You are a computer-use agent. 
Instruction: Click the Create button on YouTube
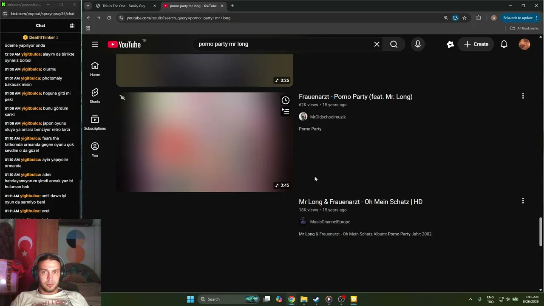pyautogui.click(x=476, y=44)
